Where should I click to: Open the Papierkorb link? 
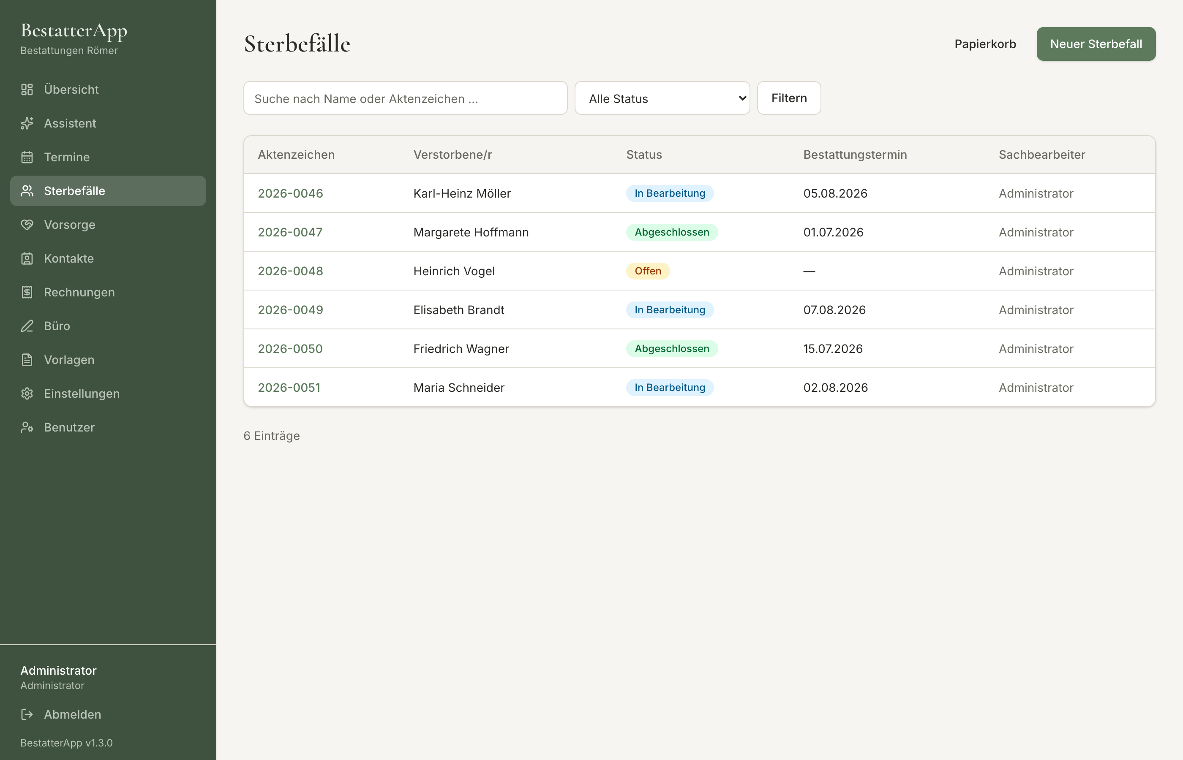point(985,44)
